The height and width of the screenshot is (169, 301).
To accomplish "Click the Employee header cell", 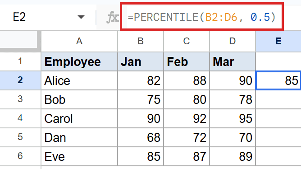I will pyautogui.click(x=79, y=61).
